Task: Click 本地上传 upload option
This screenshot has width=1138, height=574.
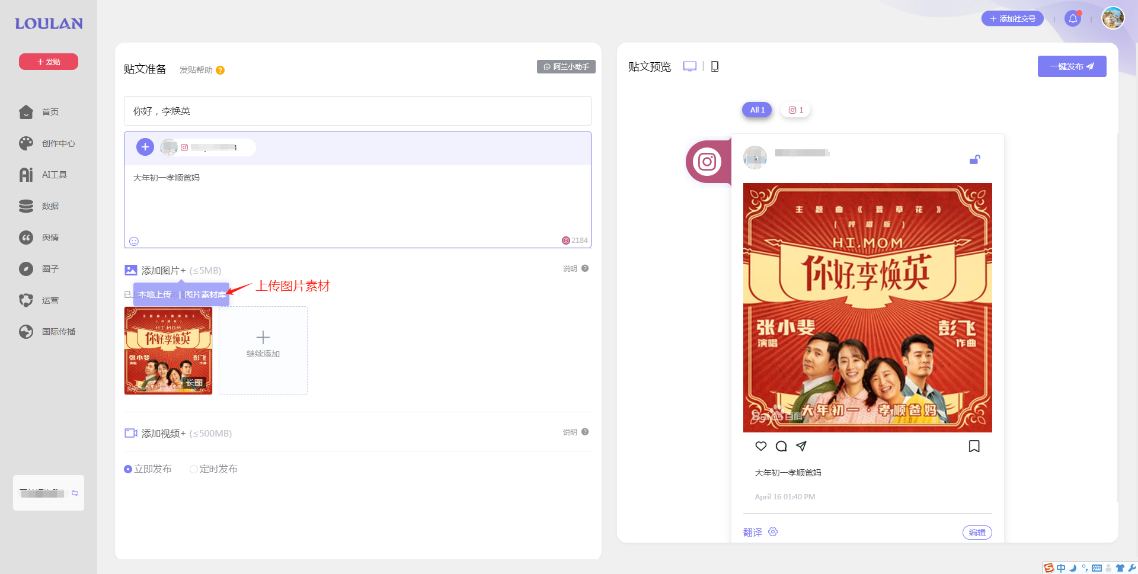Action: [x=155, y=294]
